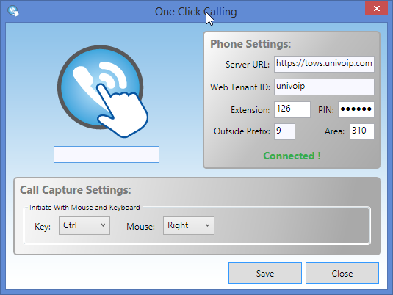Click the green Connected ! status text

point(292,156)
